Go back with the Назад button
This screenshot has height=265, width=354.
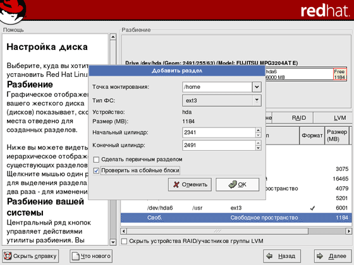tap(282, 256)
